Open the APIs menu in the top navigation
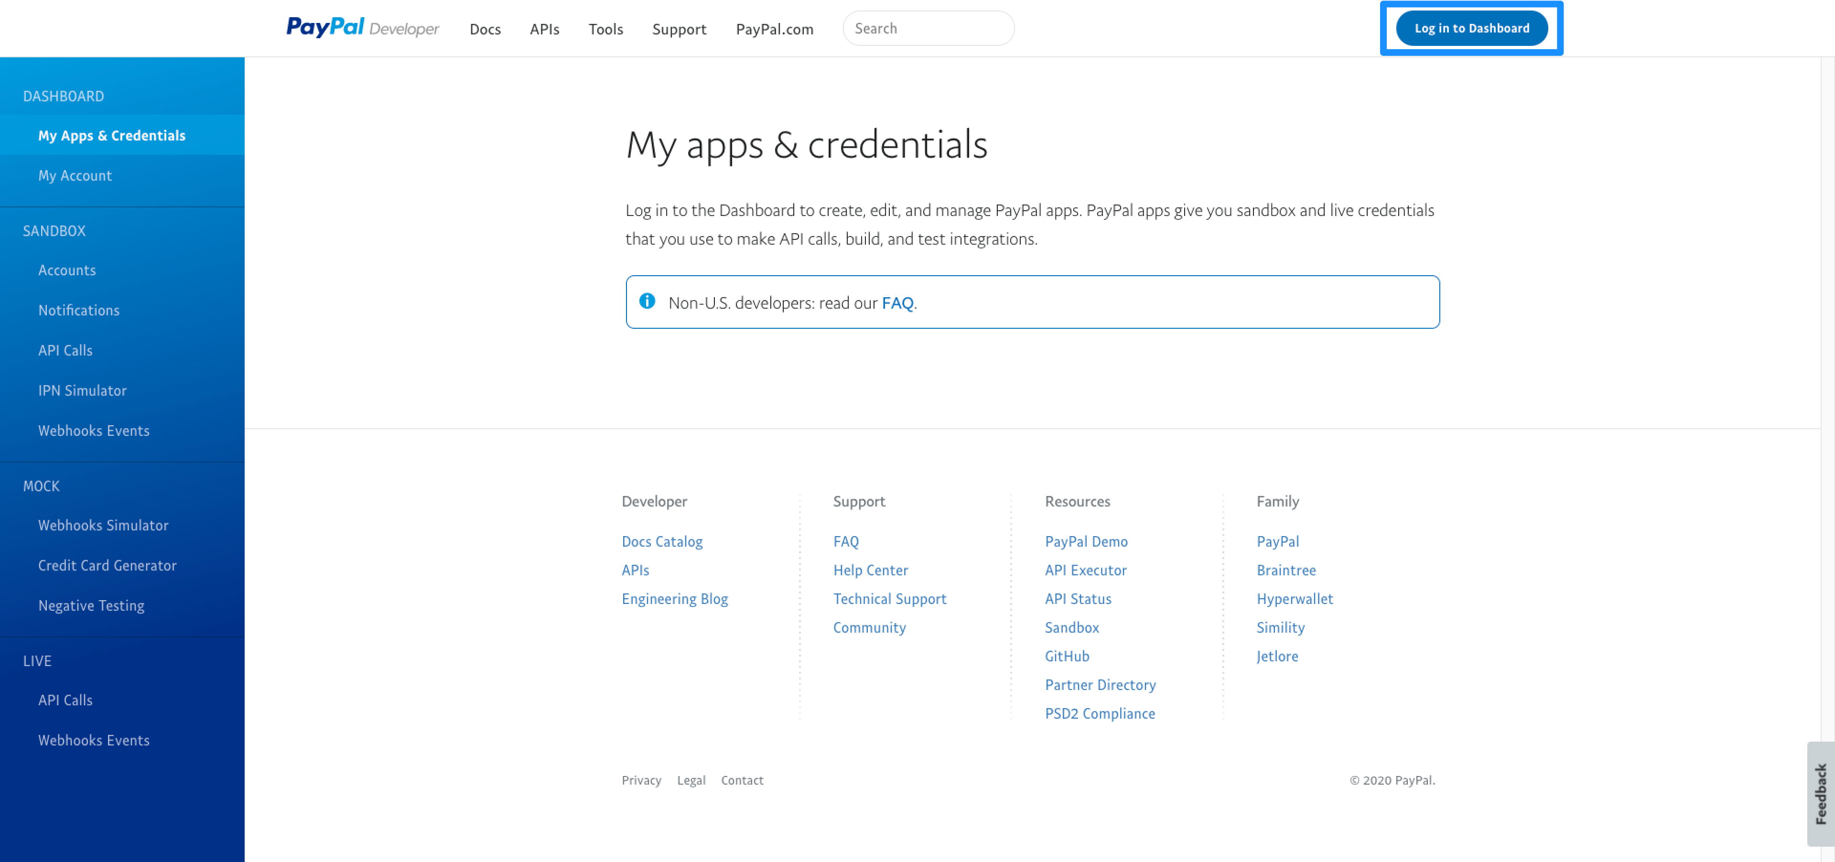Image resolution: width=1835 pixels, height=862 pixels. [544, 29]
